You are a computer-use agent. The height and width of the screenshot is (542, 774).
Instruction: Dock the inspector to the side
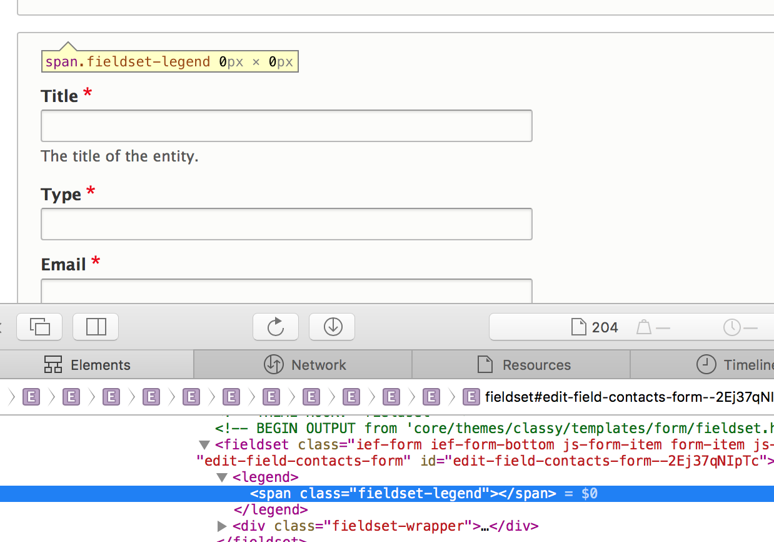(x=96, y=327)
